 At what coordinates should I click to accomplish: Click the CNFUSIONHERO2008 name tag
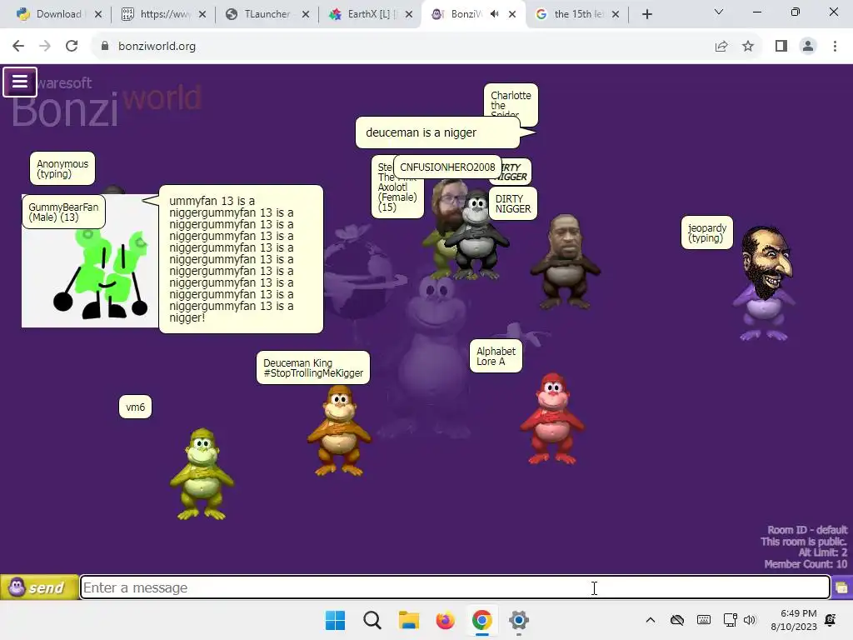point(447,167)
